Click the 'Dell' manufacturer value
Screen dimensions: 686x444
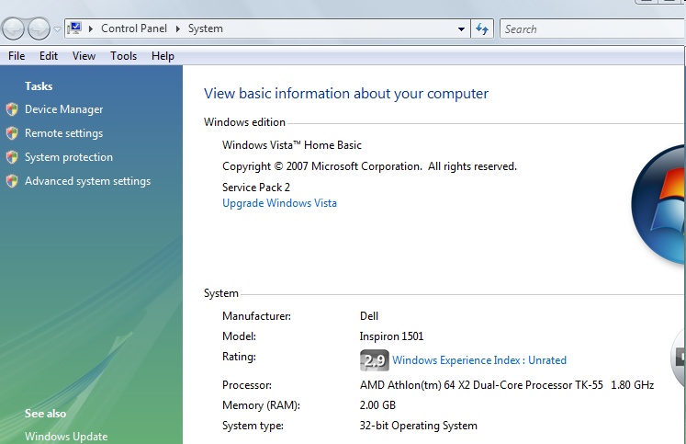(369, 316)
